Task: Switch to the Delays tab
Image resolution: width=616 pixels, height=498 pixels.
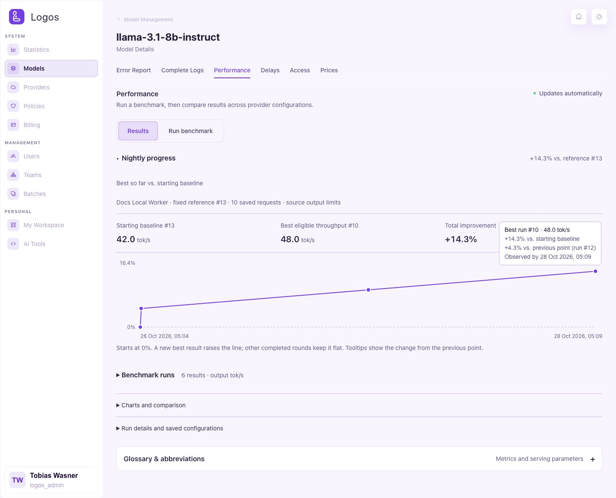Action: point(270,70)
